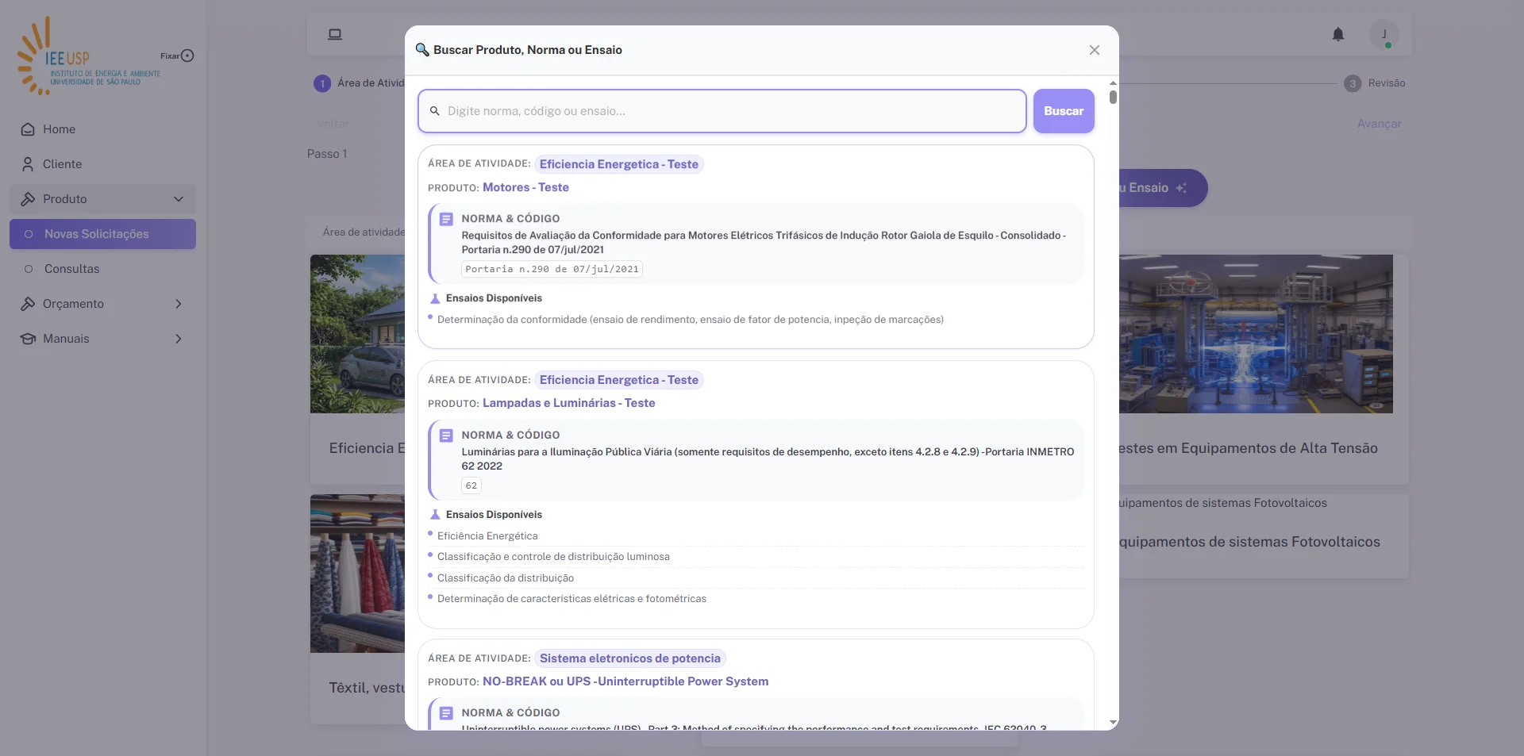Click the notification bell icon
This screenshot has width=1524, height=756.
coord(1338,34)
